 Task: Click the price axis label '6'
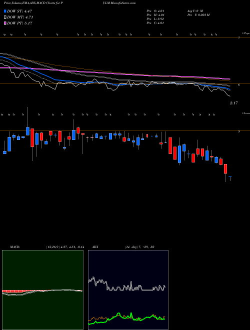(239, 85)
